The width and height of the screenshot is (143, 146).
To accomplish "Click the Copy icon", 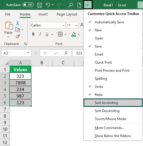I will [18, 30].
